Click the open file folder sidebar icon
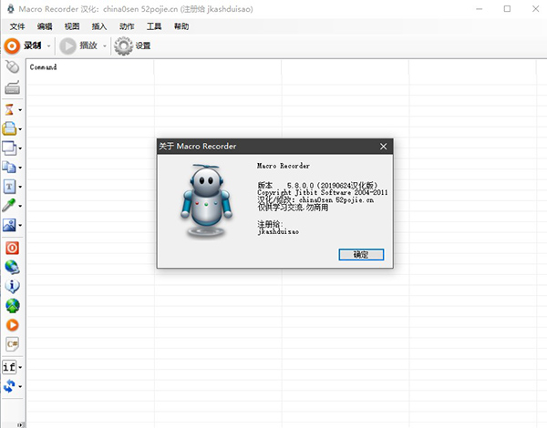 click(x=9, y=128)
